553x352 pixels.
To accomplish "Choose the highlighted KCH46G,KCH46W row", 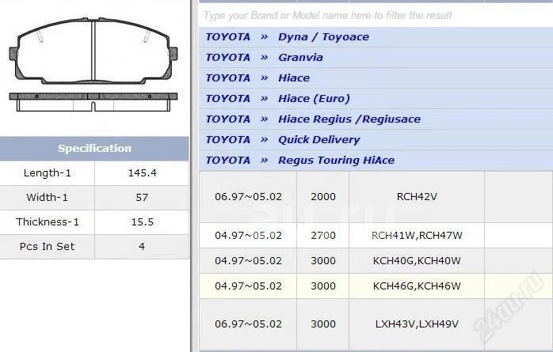I will [x=416, y=286].
